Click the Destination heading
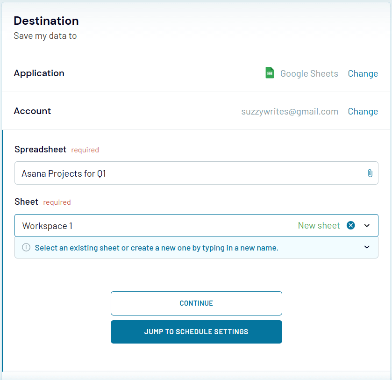This screenshot has height=380, width=392. 46,21
